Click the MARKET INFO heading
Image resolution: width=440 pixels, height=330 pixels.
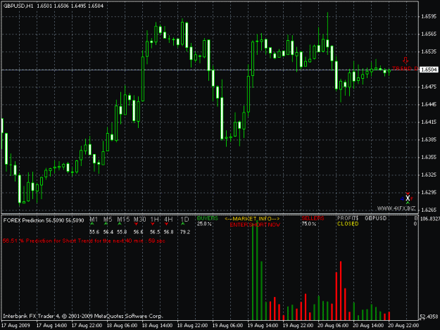252,219
